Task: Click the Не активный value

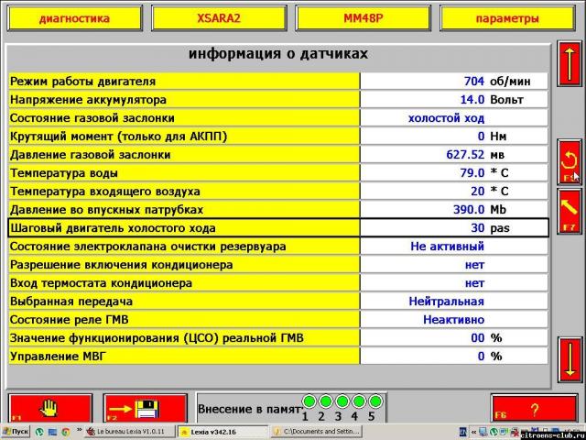Action: (448, 247)
